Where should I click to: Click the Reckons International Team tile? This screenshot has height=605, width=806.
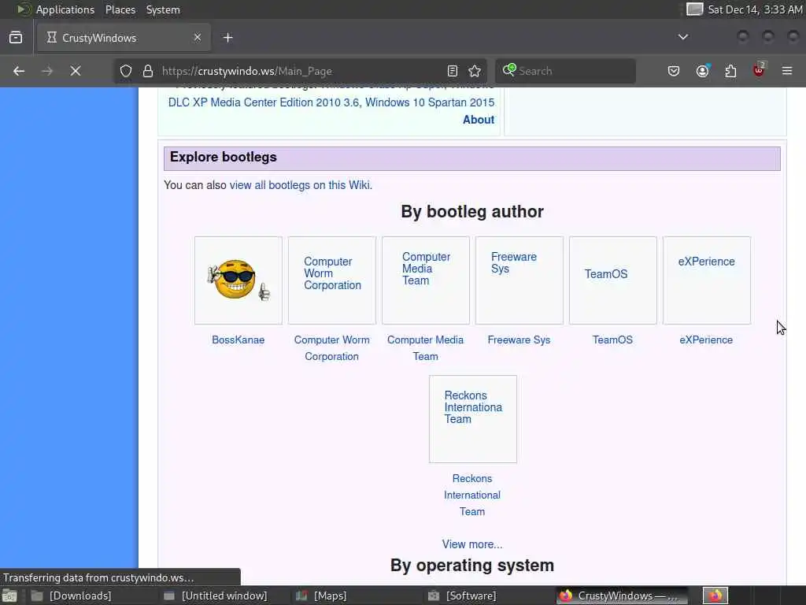tap(473, 419)
